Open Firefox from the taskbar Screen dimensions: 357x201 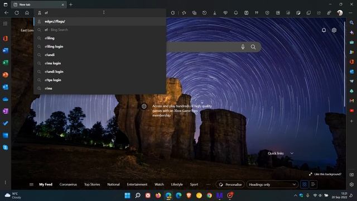(158, 195)
